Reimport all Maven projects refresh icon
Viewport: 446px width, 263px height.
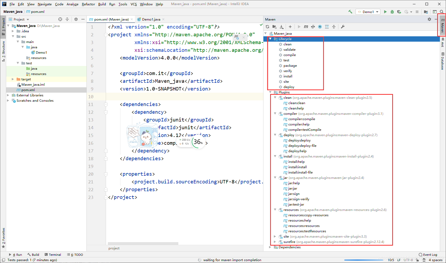tap(267, 27)
